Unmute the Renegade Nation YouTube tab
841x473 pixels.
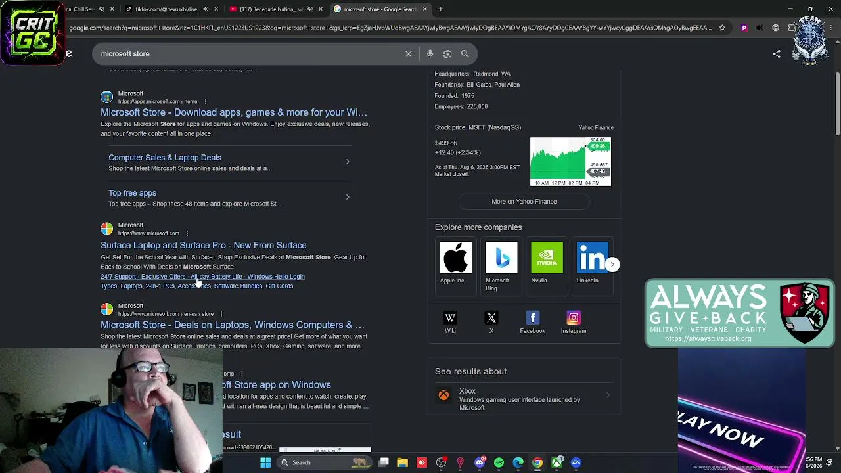pos(310,9)
